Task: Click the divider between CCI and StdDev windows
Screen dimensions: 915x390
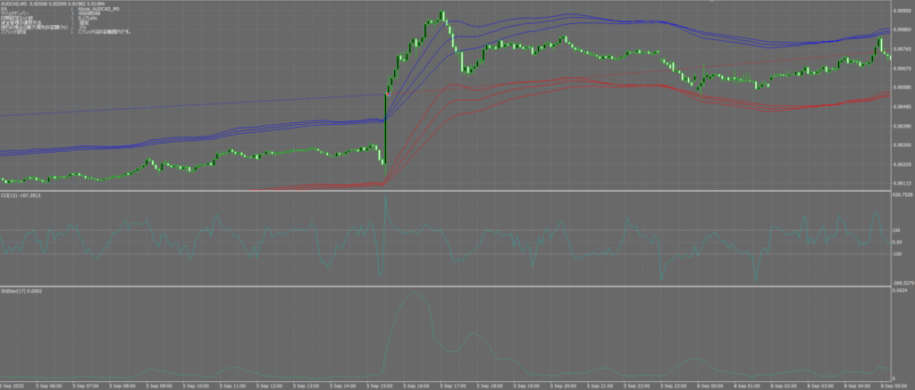Action: coord(447,286)
